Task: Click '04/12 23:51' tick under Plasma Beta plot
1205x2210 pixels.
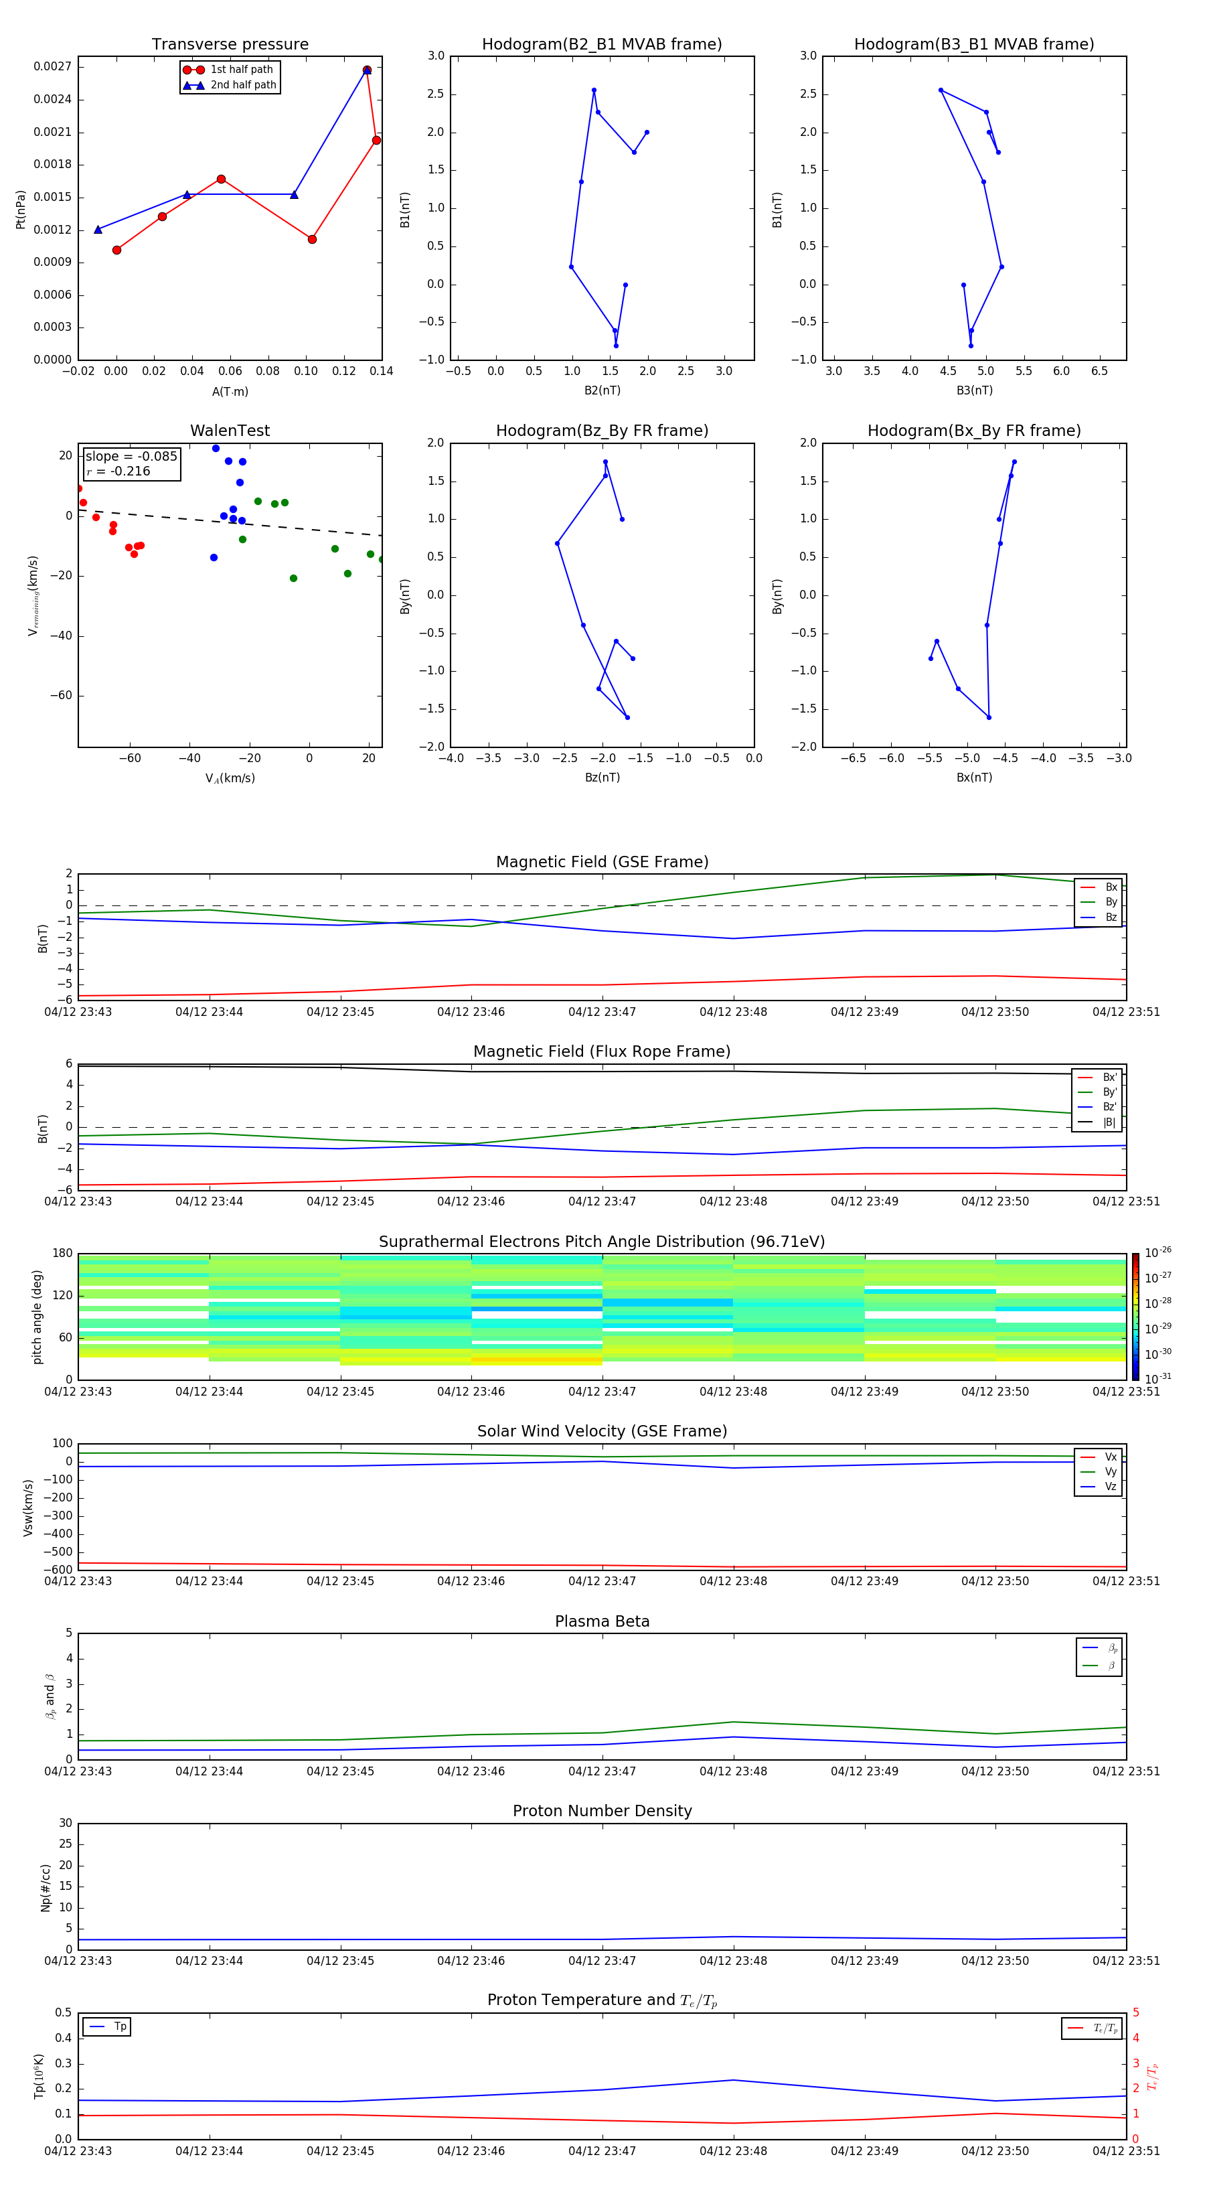Action: [x=1126, y=1771]
